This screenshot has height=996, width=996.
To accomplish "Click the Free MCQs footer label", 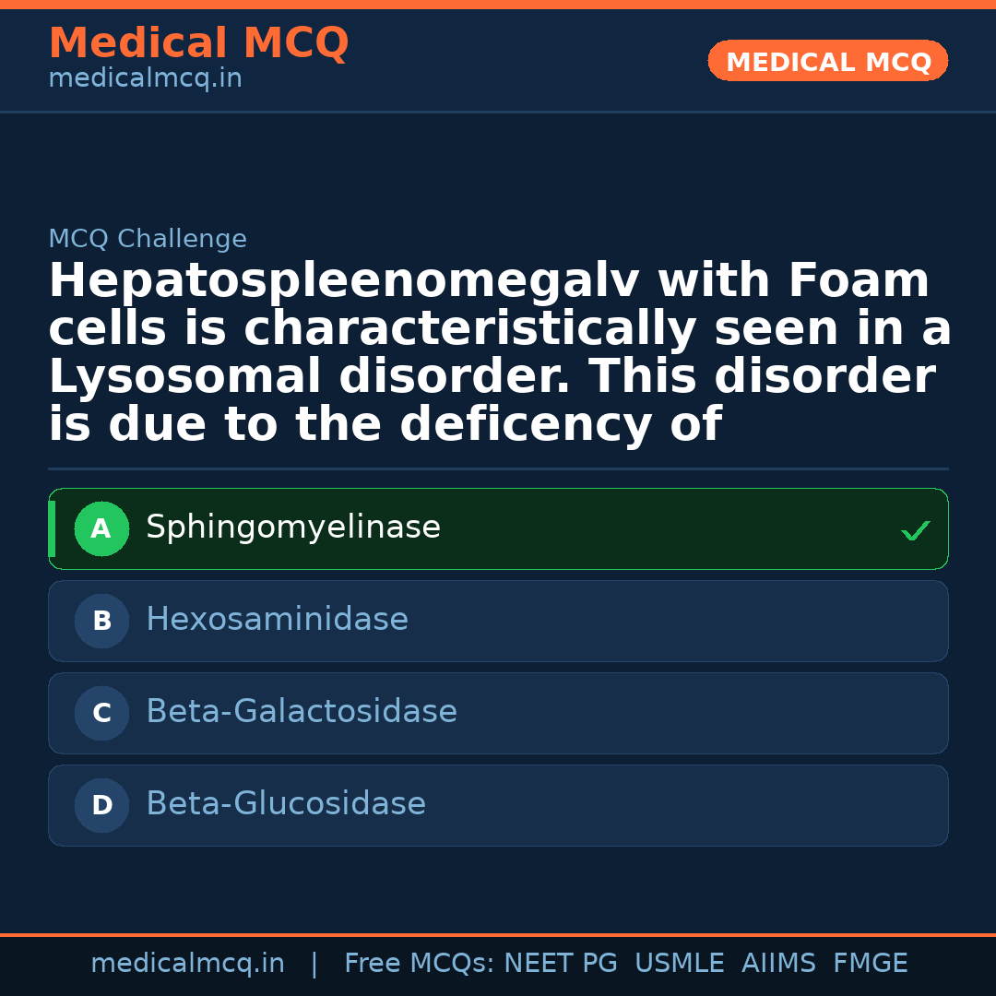I will pos(419,964).
